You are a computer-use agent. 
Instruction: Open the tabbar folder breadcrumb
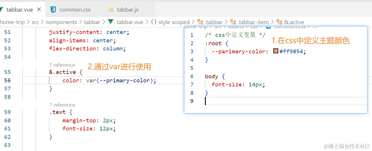tap(92, 22)
